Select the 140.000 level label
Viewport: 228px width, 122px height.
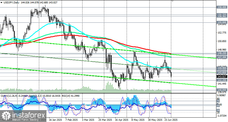pos(222,90)
